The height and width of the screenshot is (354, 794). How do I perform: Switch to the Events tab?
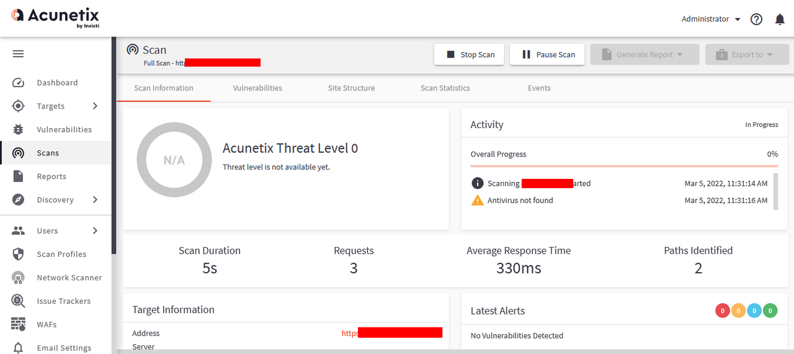click(x=539, y=88)
